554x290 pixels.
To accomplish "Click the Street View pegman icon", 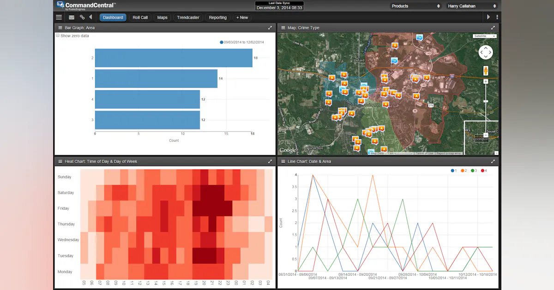I will 486,70.
